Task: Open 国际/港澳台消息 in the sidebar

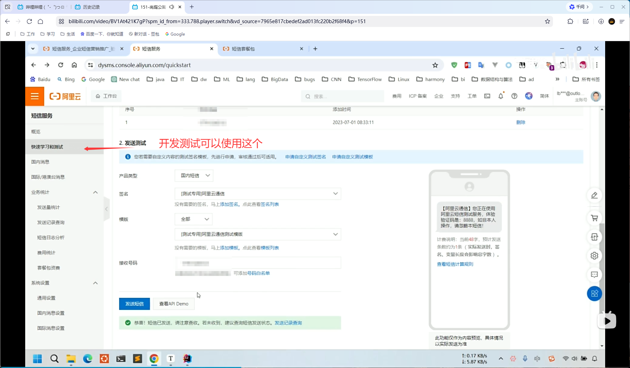Action: tap(48, 177)
